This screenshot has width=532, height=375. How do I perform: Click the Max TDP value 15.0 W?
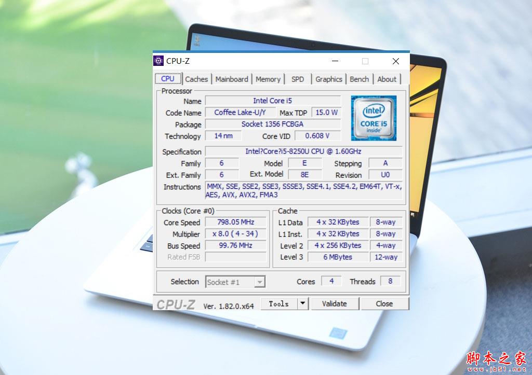point(326,113)
